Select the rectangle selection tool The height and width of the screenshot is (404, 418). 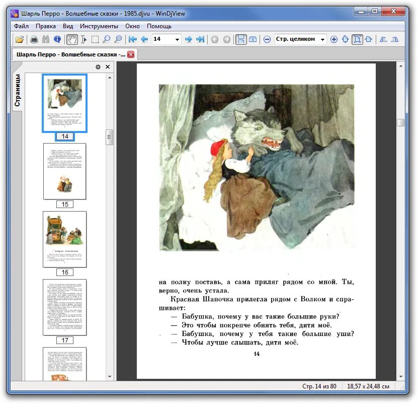[95, 39]
